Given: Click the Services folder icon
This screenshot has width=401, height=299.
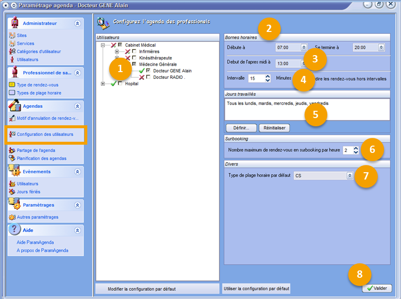Looking at the screenshot, I should [12, 44].
